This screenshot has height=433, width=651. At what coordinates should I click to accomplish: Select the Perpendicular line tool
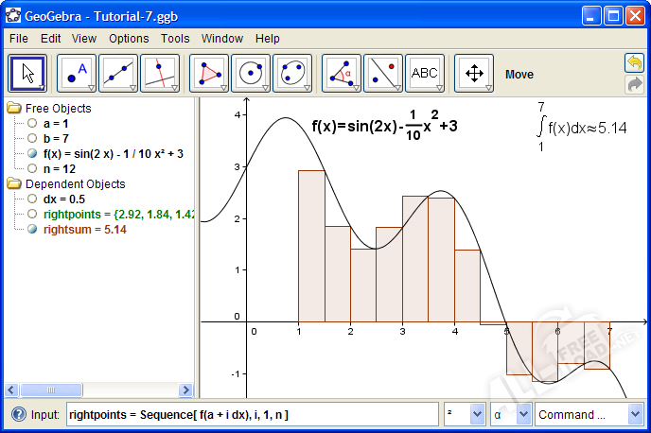[159, 73]
